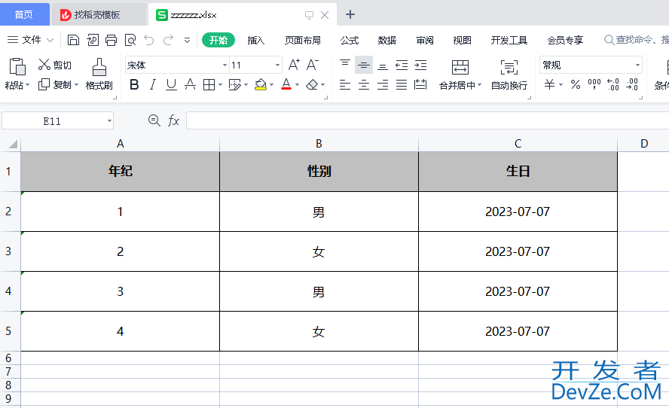Click the distributed alignment icon
The width and height of the screenshot is (669, 408).
click(420, 84)
